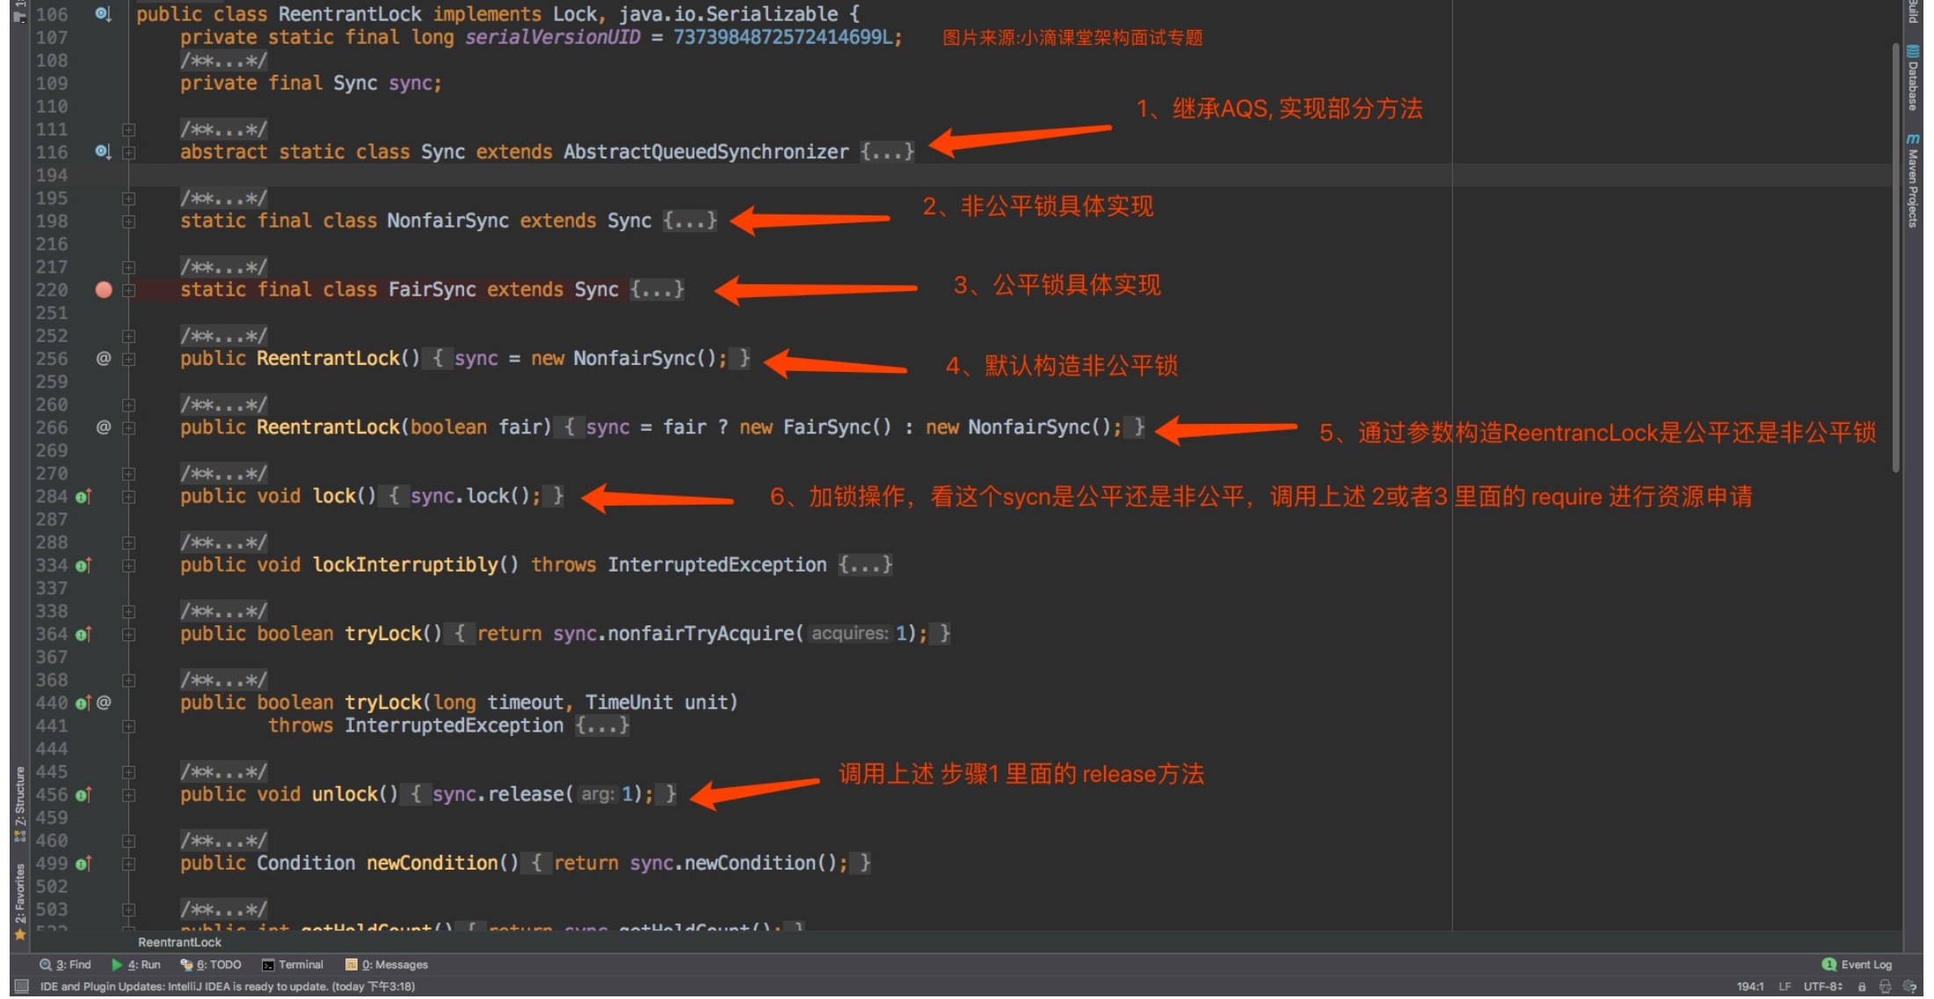
Task: Open the Terminal tool window tab
Action: tap(293, 965)
